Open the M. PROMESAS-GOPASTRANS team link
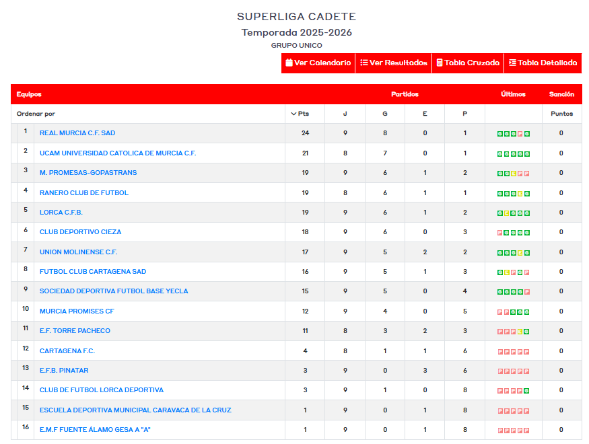The height and width of the screenshot is (444, 589). pyautogui.click(x=88, y=173)
